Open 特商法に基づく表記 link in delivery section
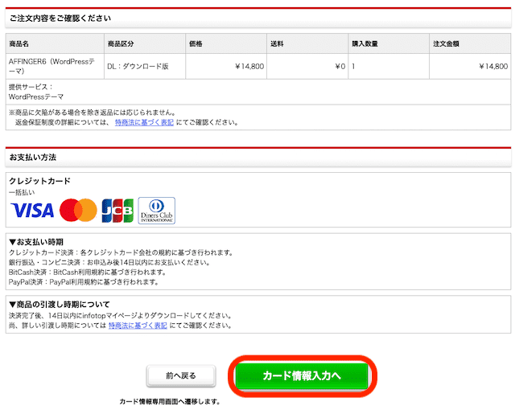 coord(138,326)
